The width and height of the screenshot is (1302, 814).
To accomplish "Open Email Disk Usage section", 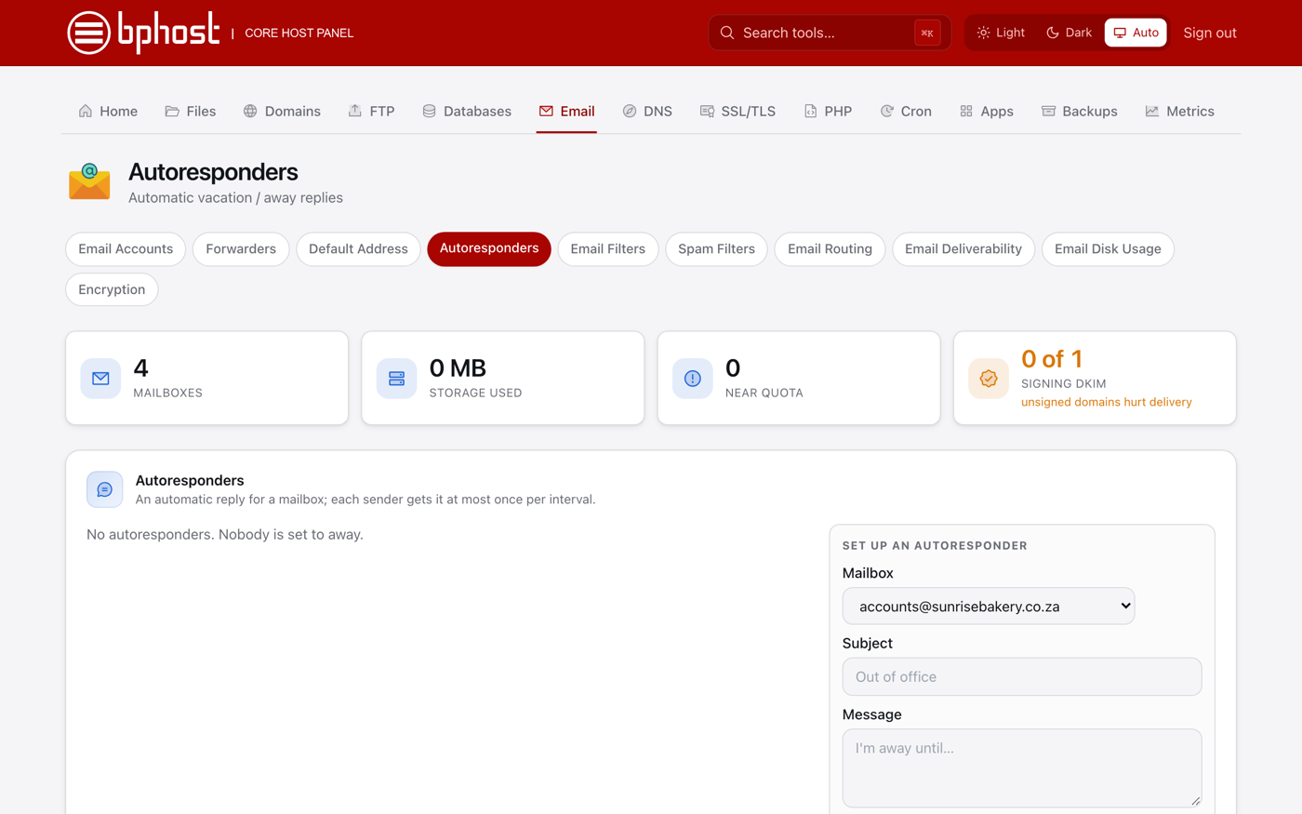I will [x=1108, y=248].
